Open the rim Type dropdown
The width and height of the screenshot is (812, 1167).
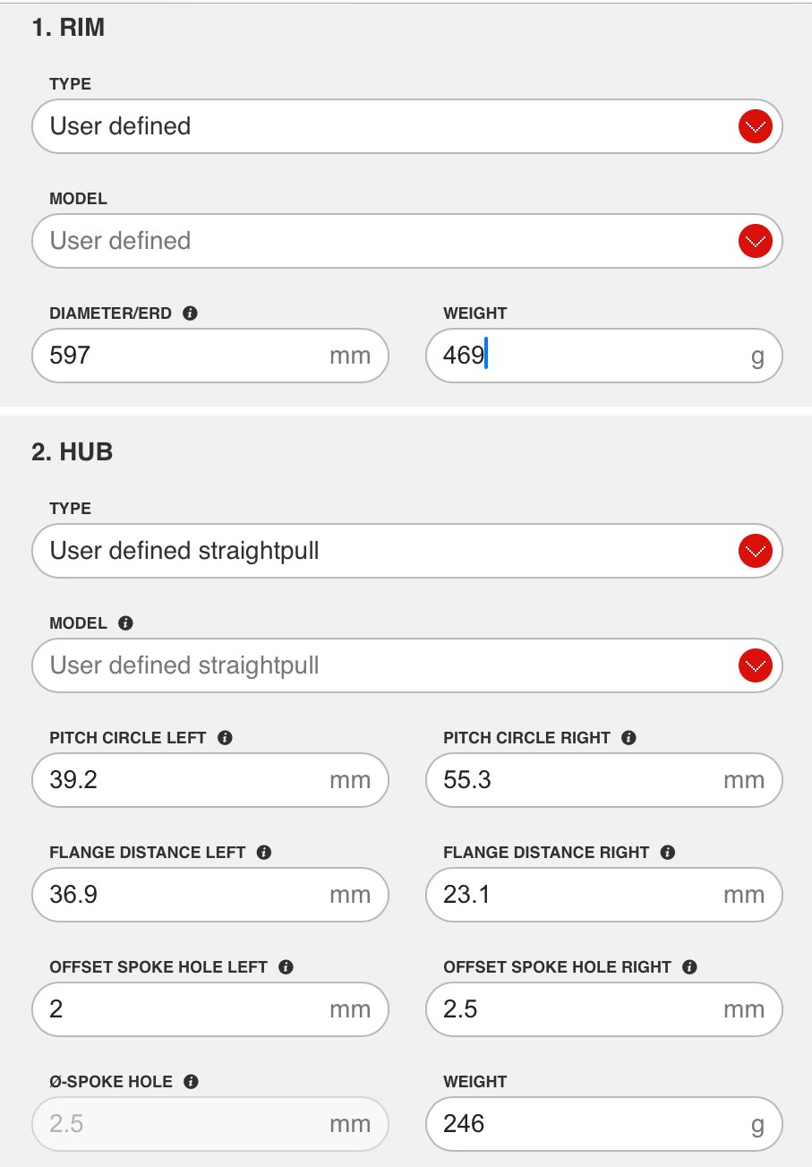(756, 126)
